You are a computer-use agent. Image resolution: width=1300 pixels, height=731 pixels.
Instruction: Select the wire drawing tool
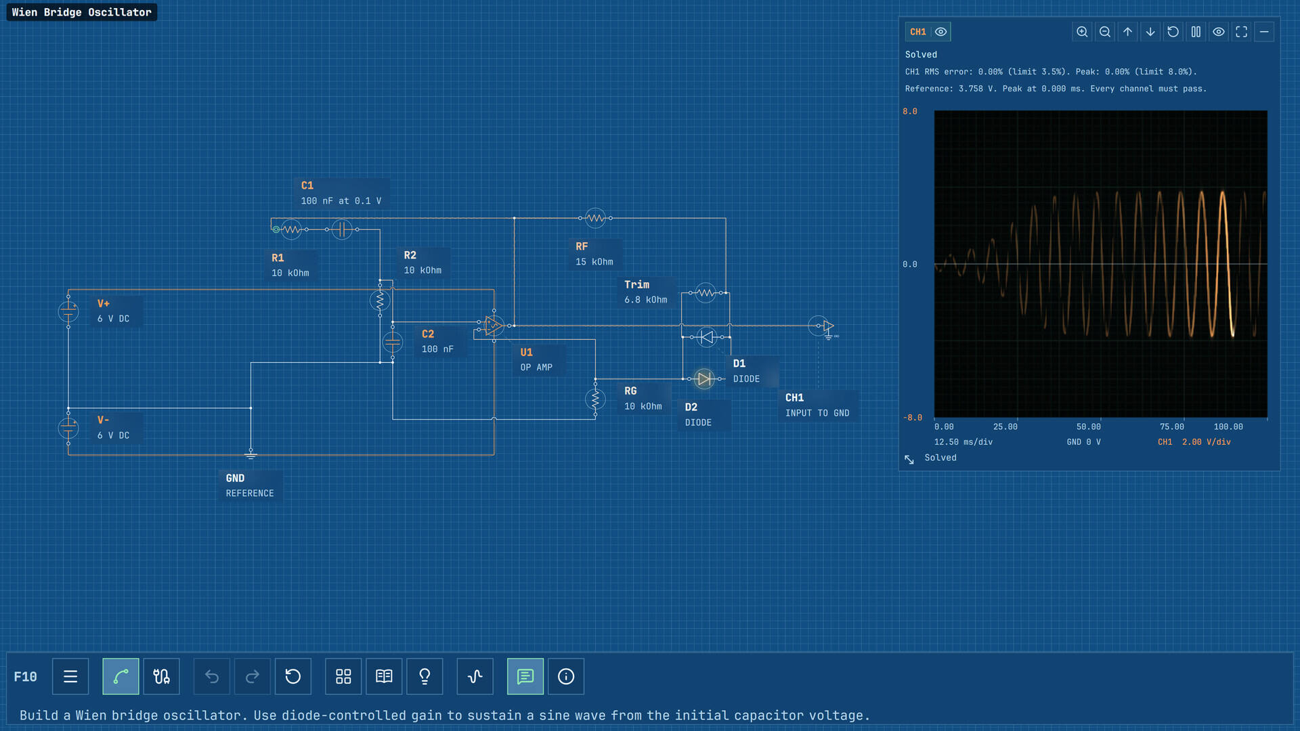(121, 676)
